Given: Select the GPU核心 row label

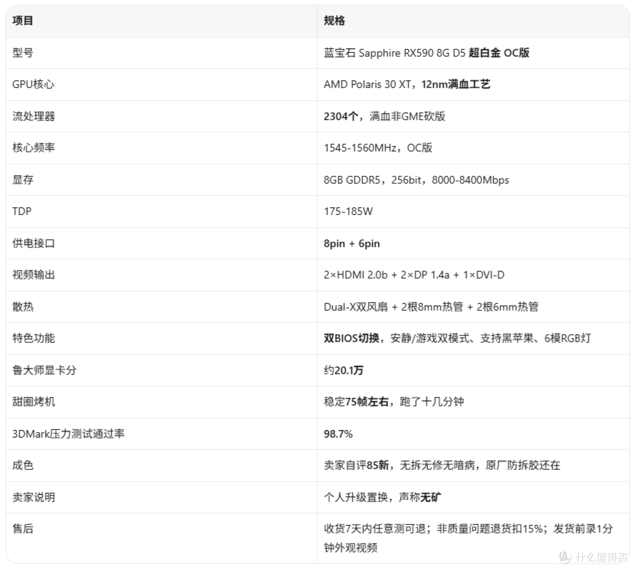Looking at the screenshot, I should [x=33, y=84].
